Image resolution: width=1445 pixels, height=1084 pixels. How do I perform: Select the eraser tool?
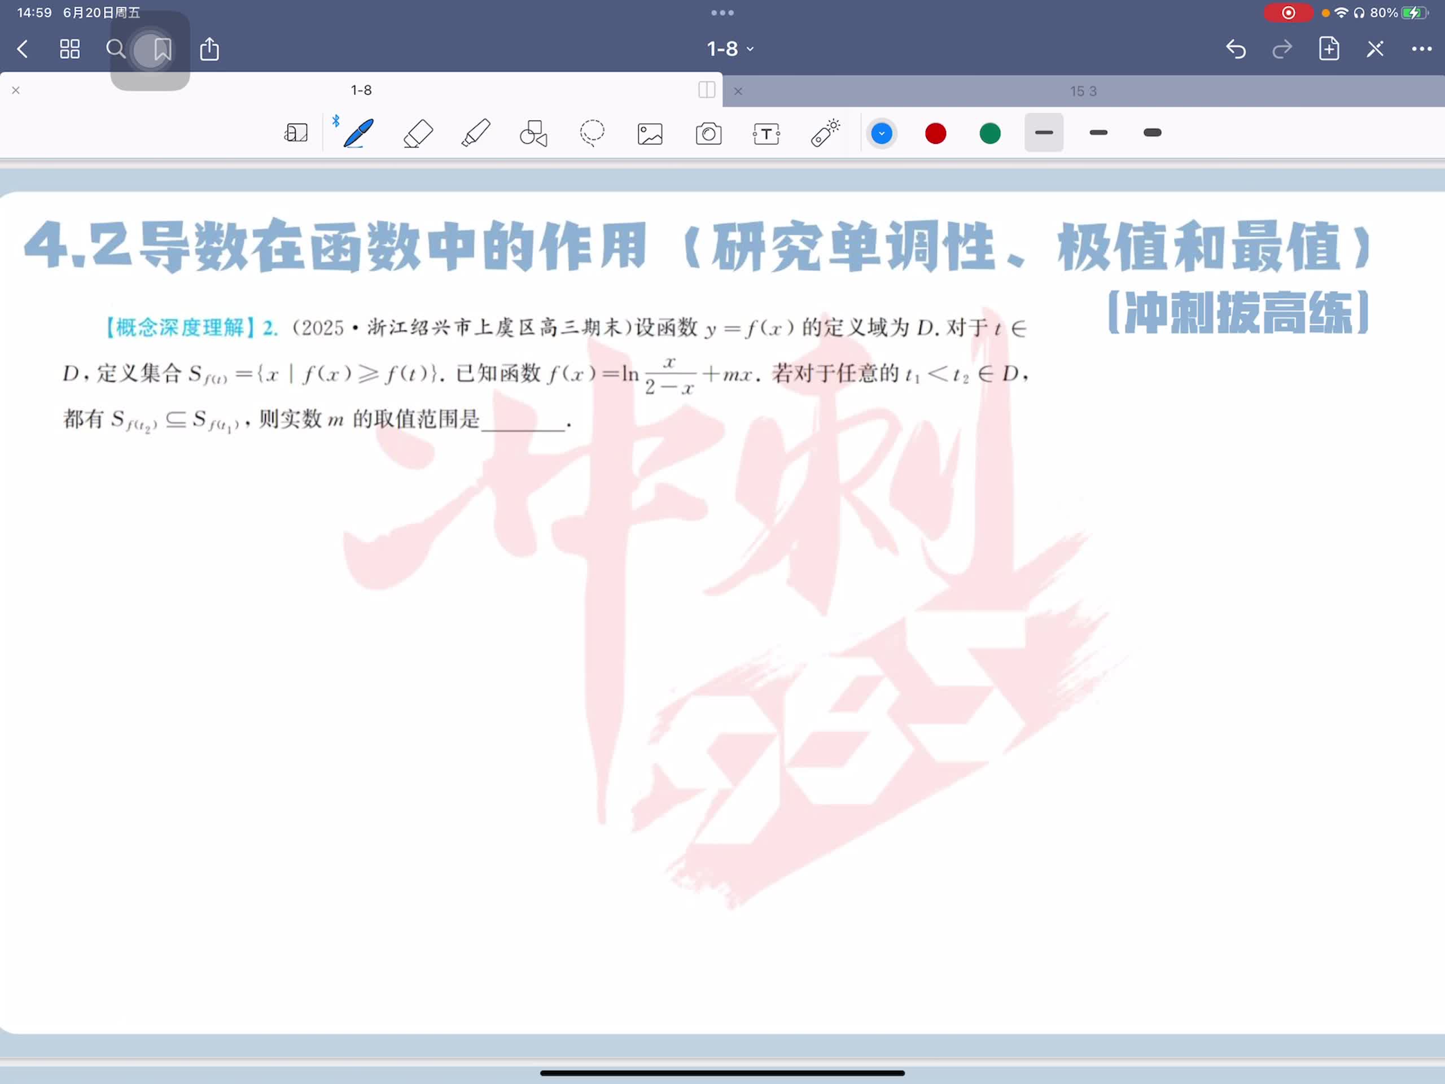pos(418,133)
